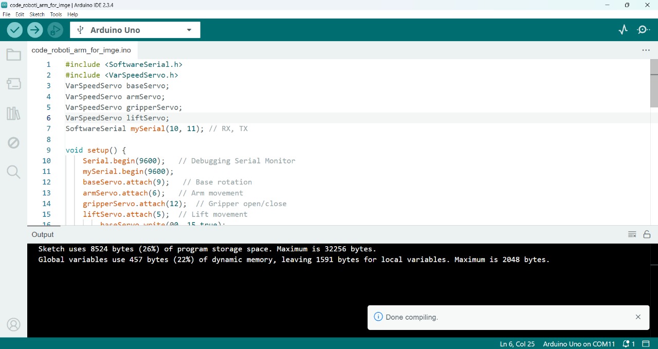Click the // Gripper open/close comment
Image resolution: width=658 pixels, height=349 pixels.
(241, 204)
